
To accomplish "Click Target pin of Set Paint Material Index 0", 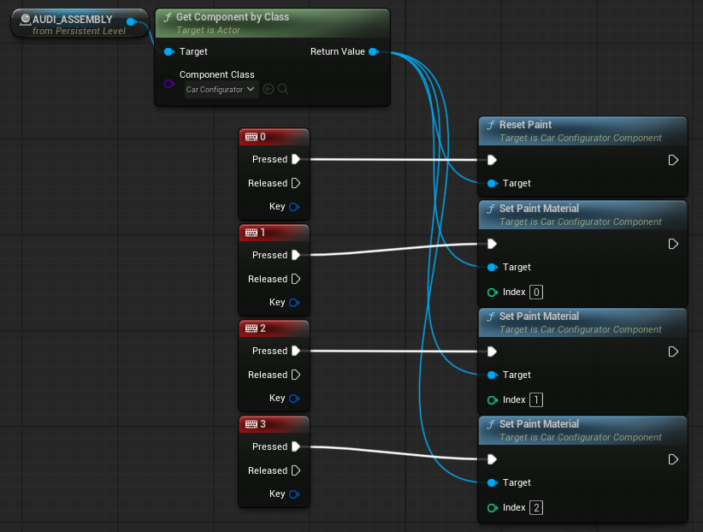I will click(x=493, y=268).
